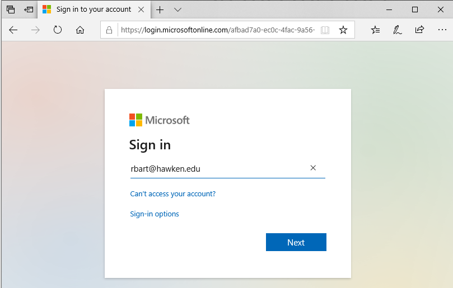Close the 'Sign in to your account' tab
This screenshot has width=453, height=288.
pyautogui.click(x=141, y=10)
